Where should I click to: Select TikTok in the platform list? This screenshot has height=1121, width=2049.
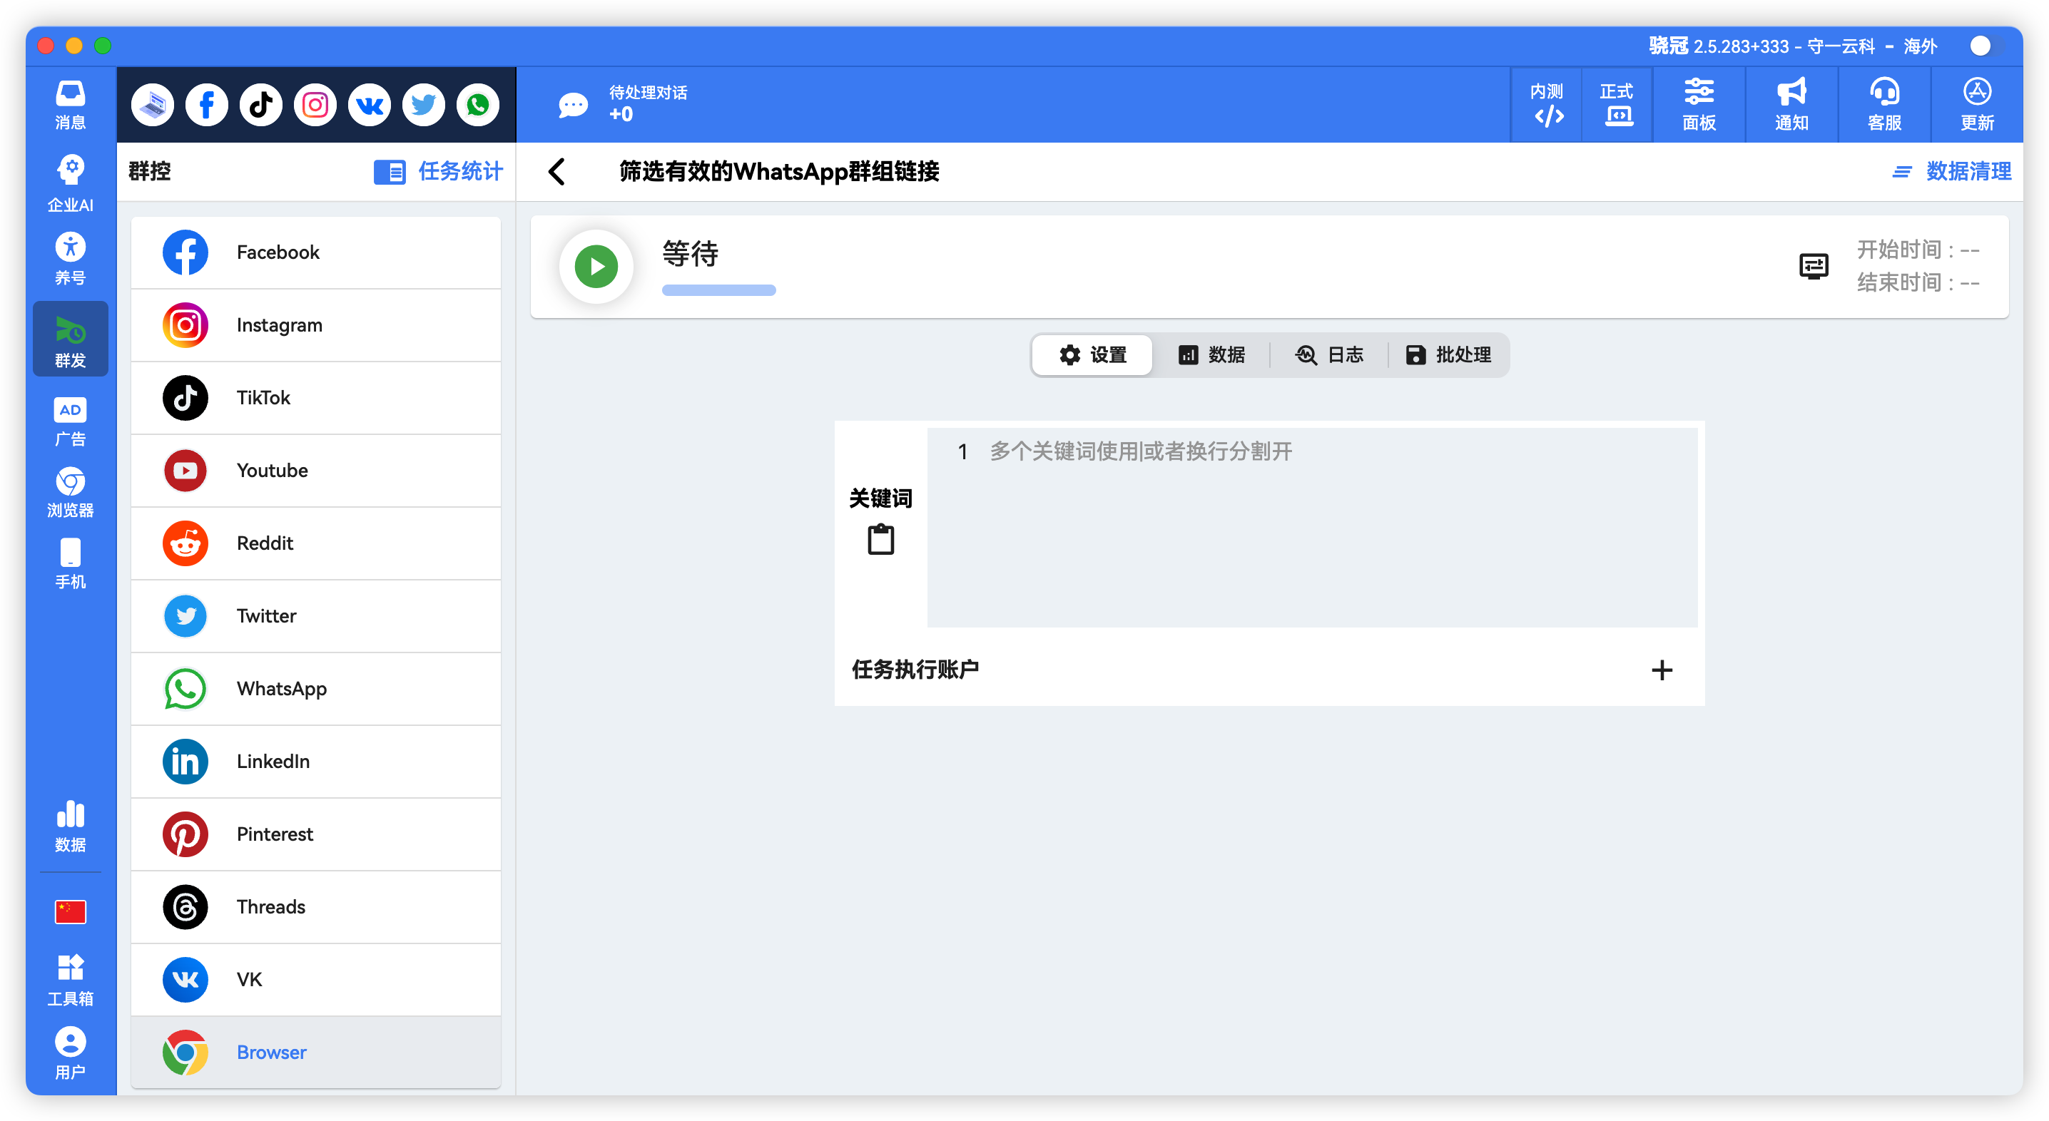(x=316, y=397)
